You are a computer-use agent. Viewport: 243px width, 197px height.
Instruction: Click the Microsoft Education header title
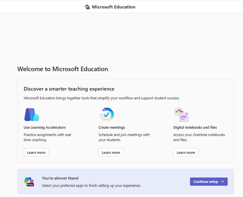click(x=114, y=7)
